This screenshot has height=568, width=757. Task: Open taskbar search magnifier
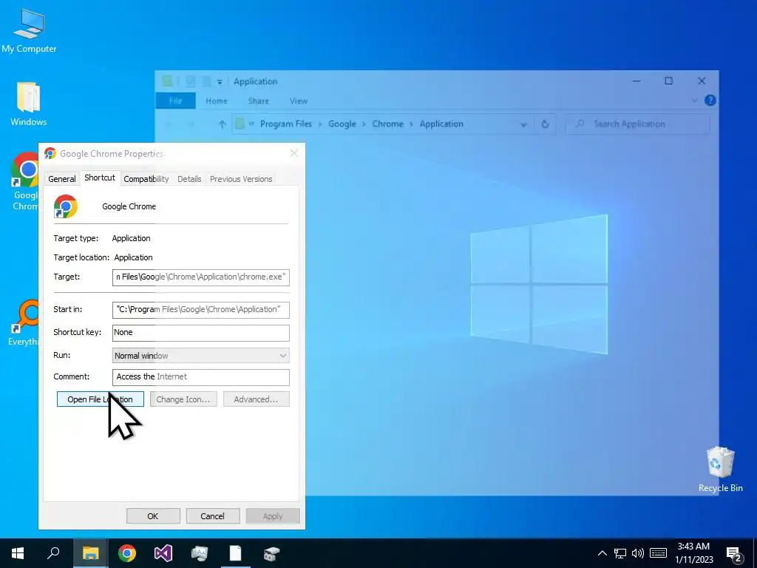tap(53, 553)
